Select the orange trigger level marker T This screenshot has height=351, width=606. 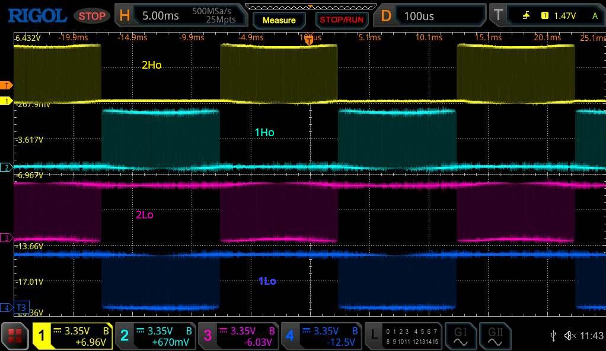(7, 85)
